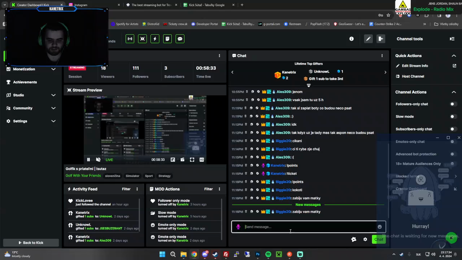Open the Spotify for Artists bookmark
Viewport: 462px width, 260px height.
point(125,24)
